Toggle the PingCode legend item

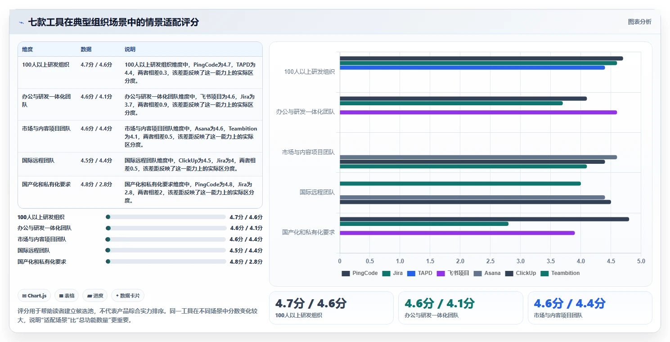tap(360, 273)
